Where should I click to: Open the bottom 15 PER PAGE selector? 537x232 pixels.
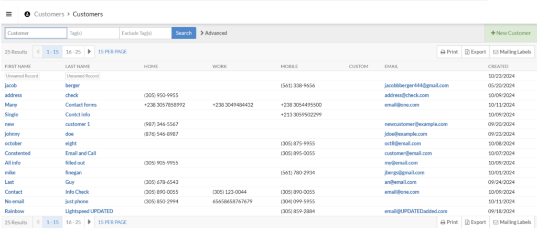coord(112,222)
